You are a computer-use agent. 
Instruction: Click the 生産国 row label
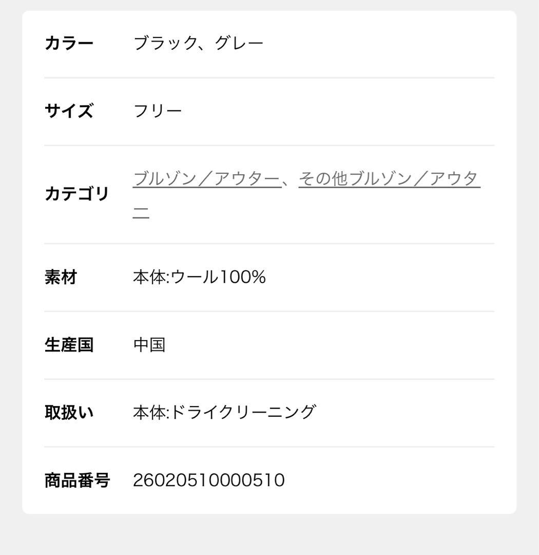[x=69, y=345]
